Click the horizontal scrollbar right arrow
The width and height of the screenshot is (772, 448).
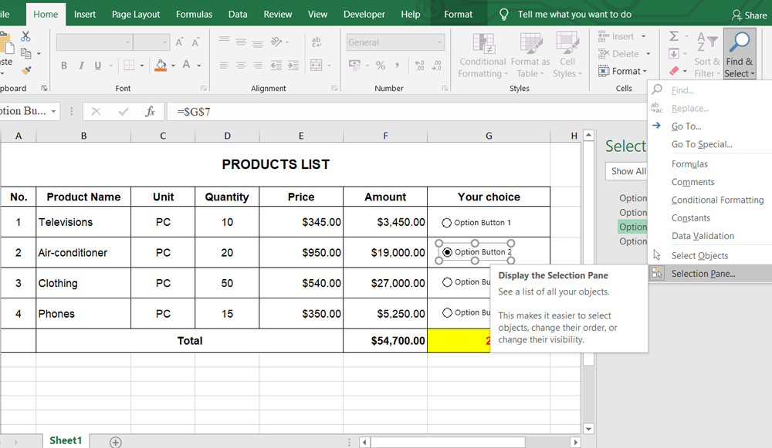click(575, 442)
